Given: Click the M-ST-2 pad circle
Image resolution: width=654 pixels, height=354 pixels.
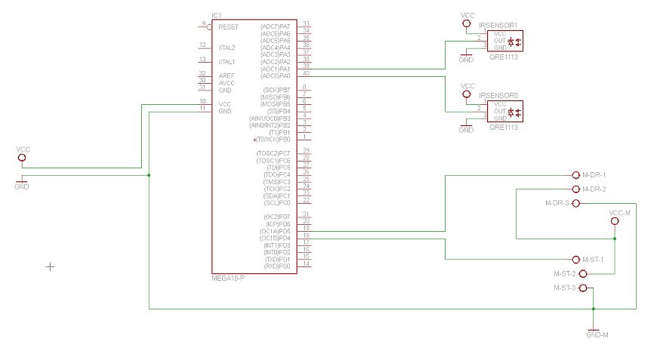Looking at the screenshot, I should [x=583, y=274].
